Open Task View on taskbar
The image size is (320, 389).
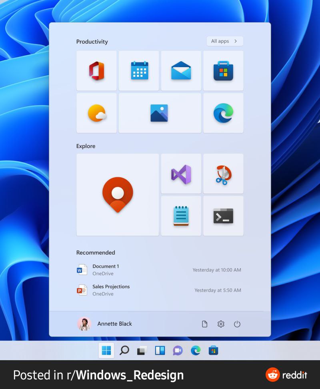[142, 351]
